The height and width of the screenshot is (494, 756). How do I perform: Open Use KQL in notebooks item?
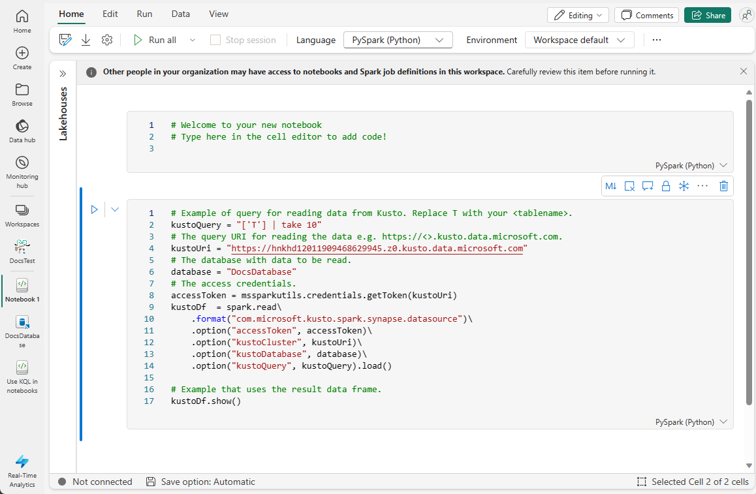(x=22, y=377)
